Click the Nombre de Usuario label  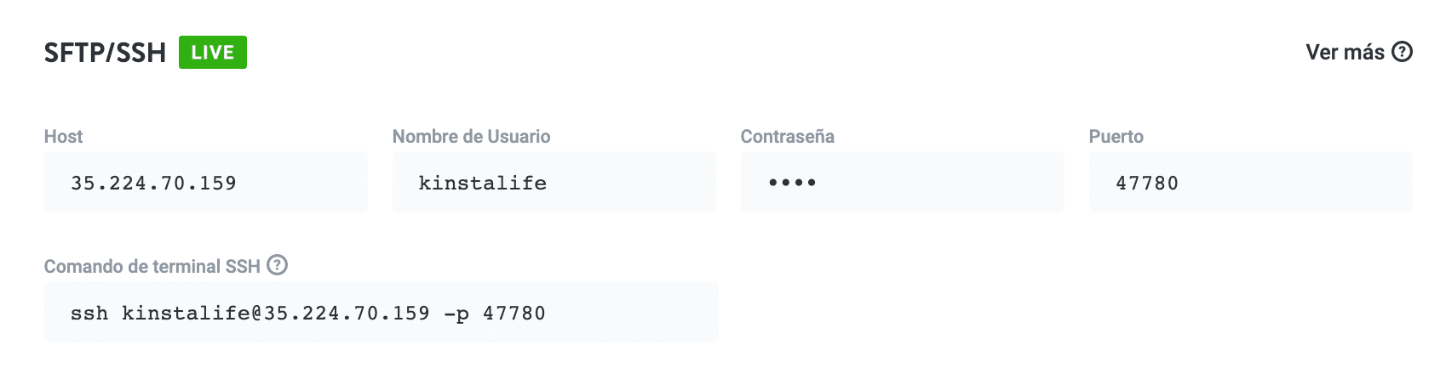tap(471, 137)
